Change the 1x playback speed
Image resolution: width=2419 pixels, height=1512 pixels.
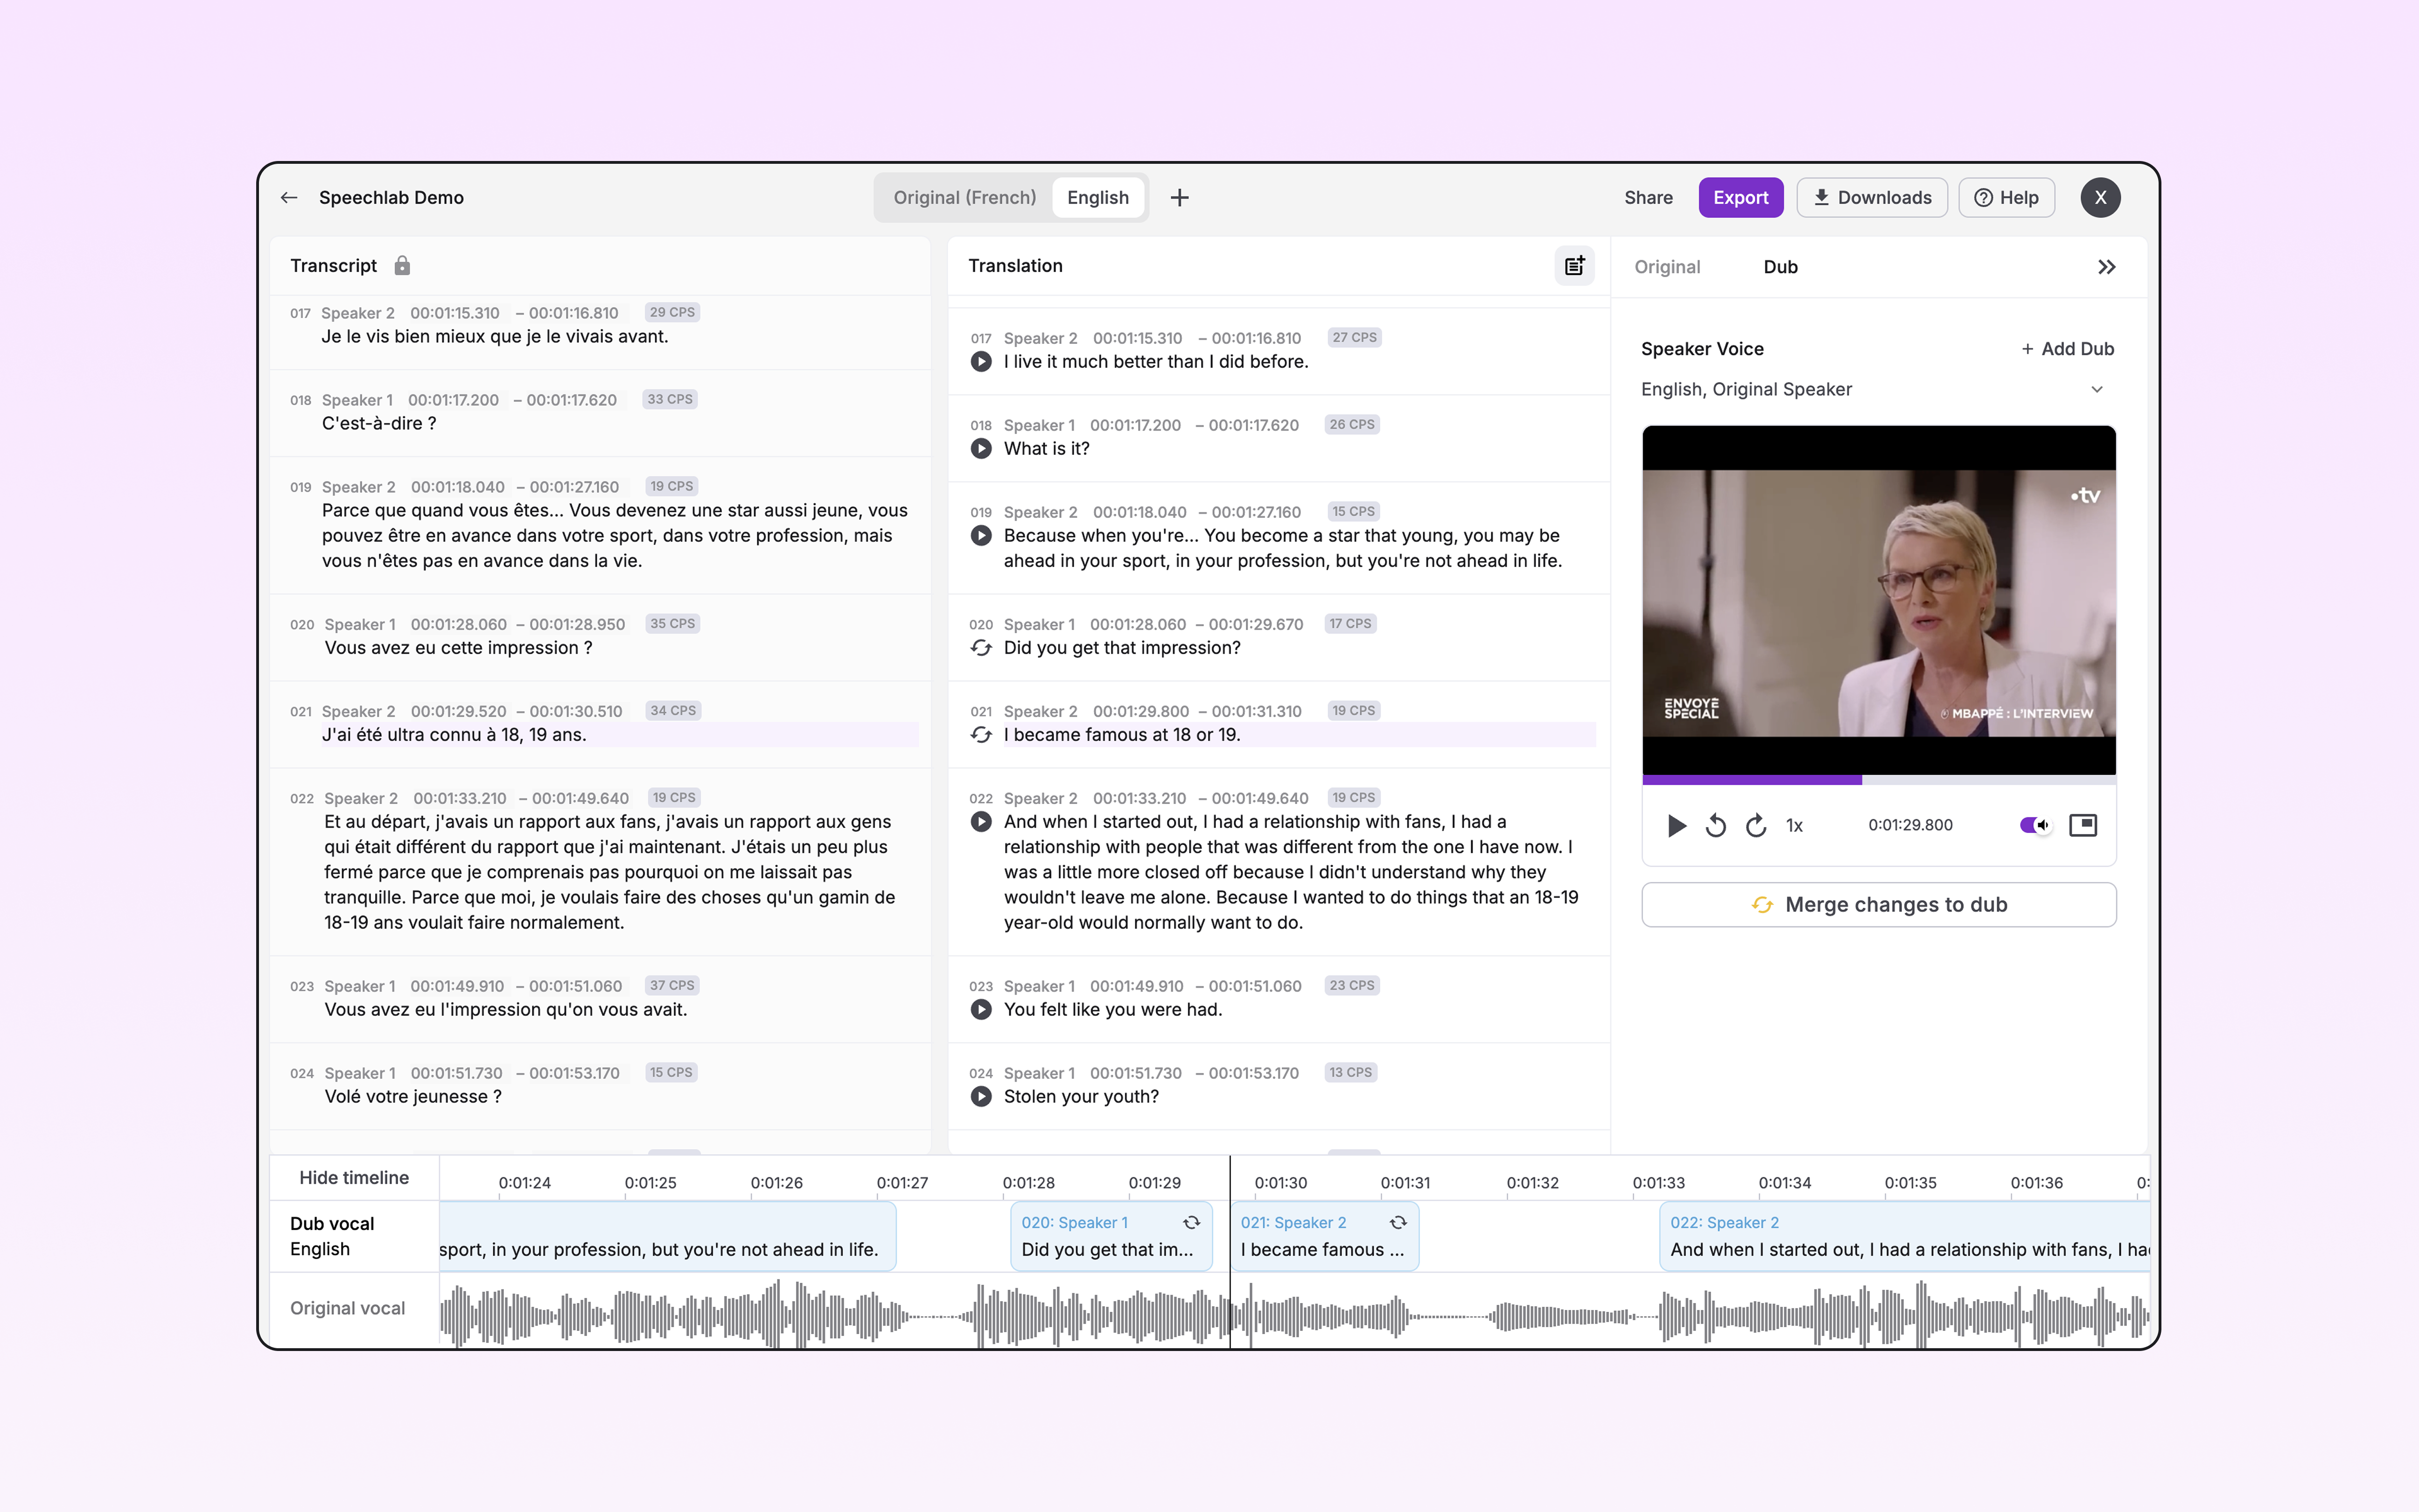pos(1794,825)
